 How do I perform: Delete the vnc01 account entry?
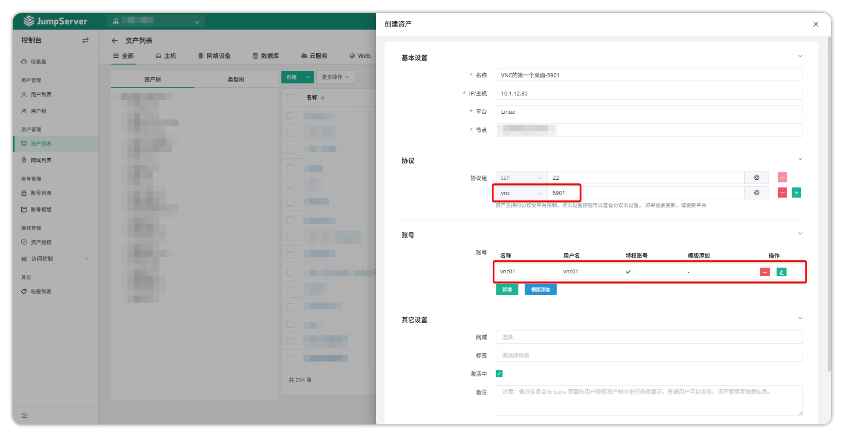click(x=764, y=272)
